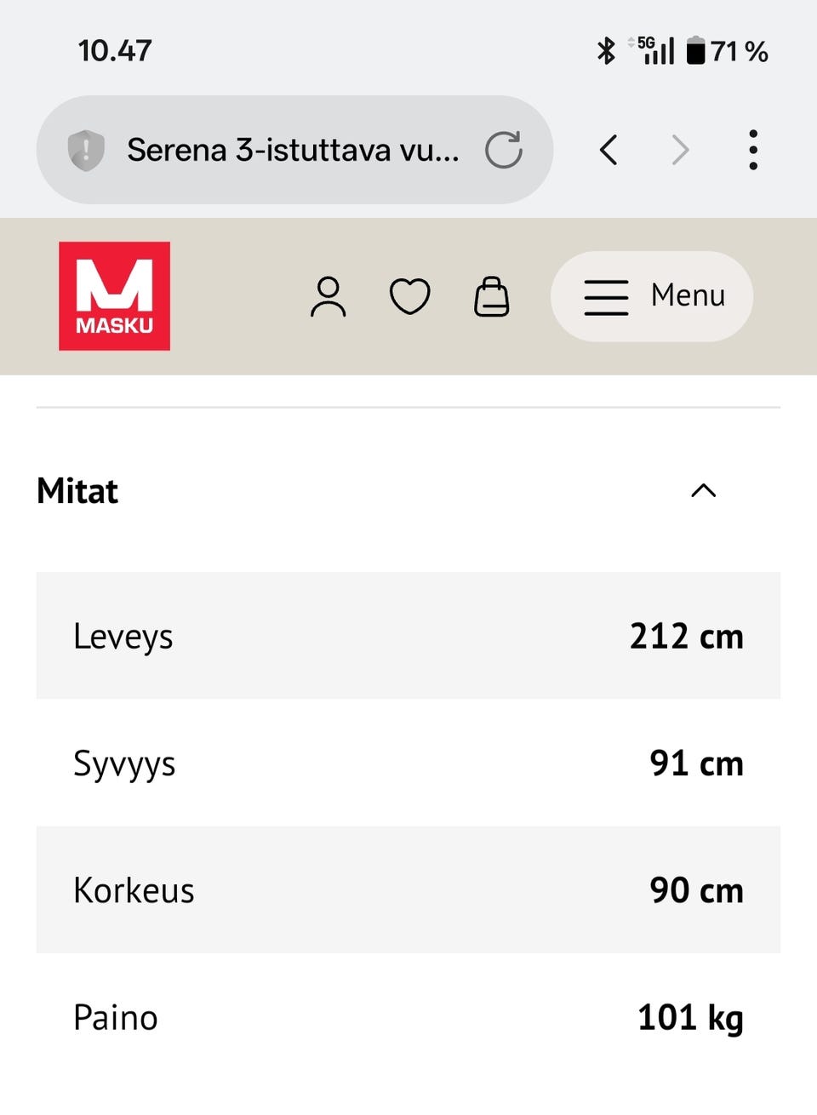Tap the Bluetooth icon in status bar
This screenshot has height=1115, width=817.
coord(607,51)
